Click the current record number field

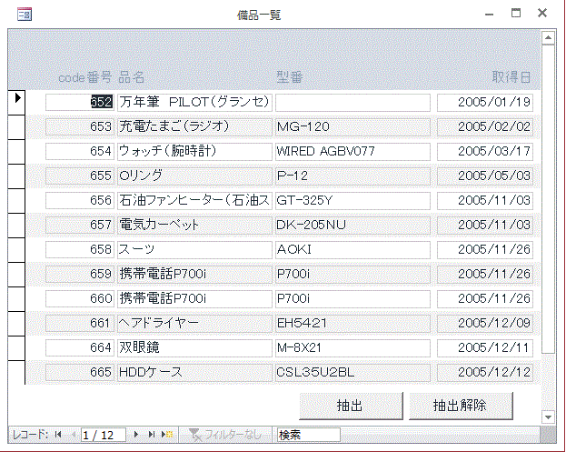[104, 435]
